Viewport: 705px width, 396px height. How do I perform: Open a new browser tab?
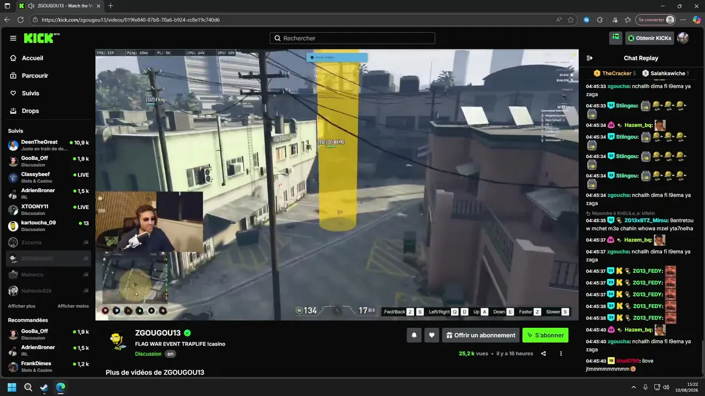click(111, 5)
